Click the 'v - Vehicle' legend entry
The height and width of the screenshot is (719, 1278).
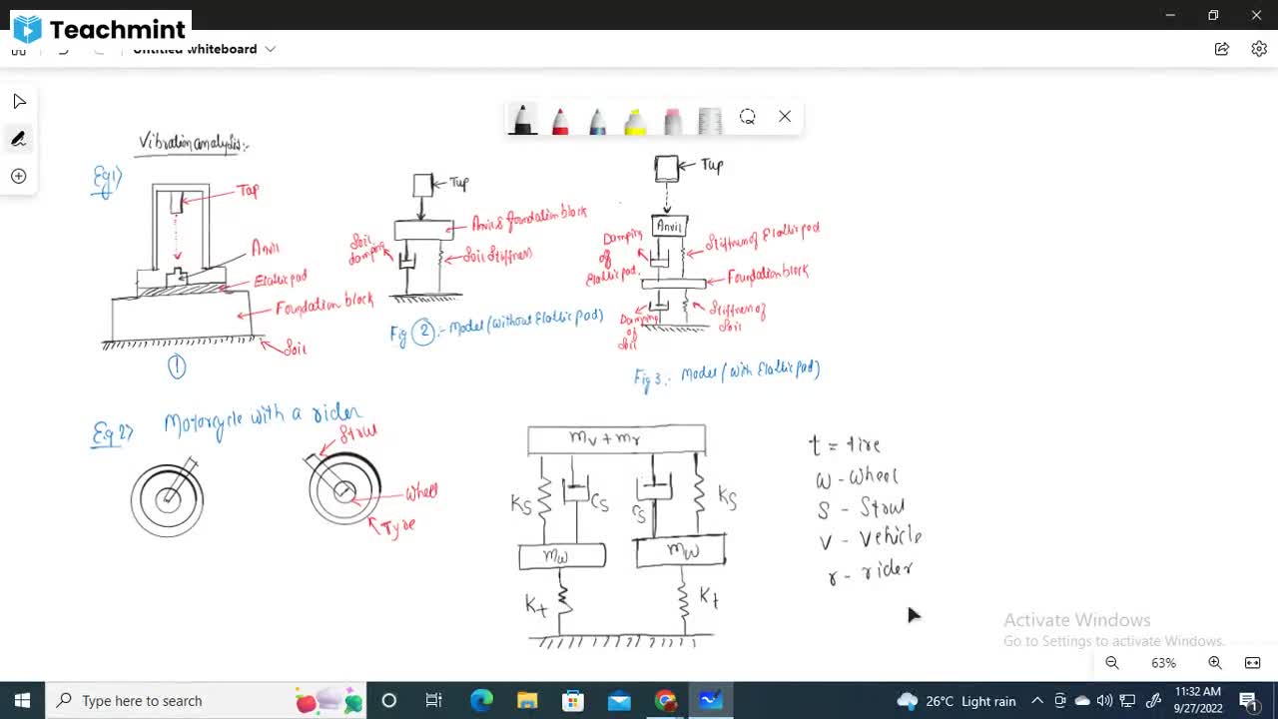(x=870, y=538)
